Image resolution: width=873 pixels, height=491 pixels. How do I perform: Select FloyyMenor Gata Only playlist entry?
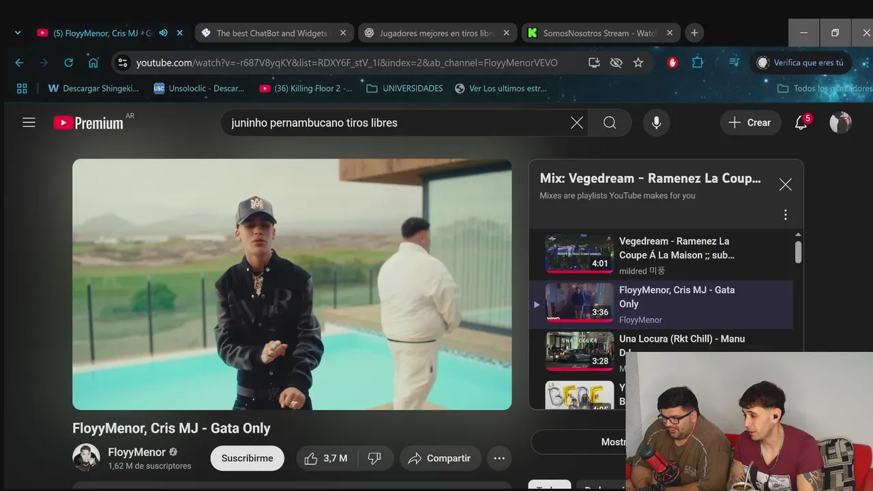point(661,304)
